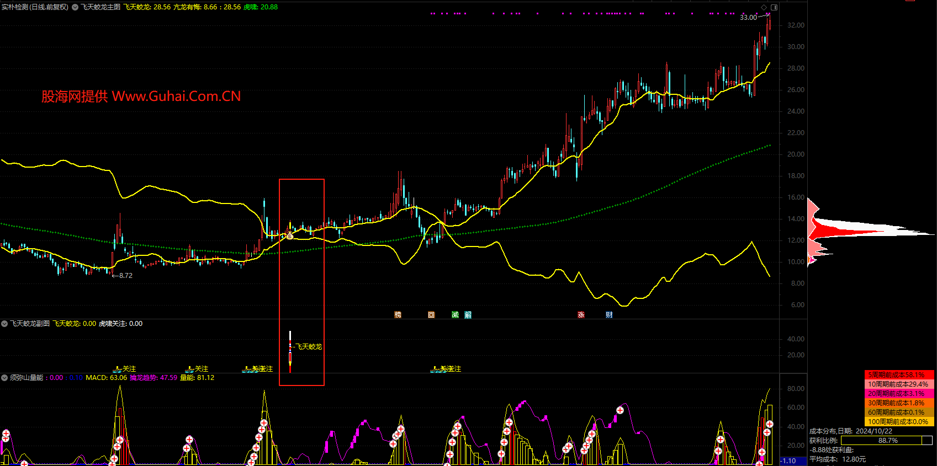The height and width of the screenshot is (466, 937).
Task: Click the MACD: 63.06 value
Action: pyautogui.click(x=106, y=378)
